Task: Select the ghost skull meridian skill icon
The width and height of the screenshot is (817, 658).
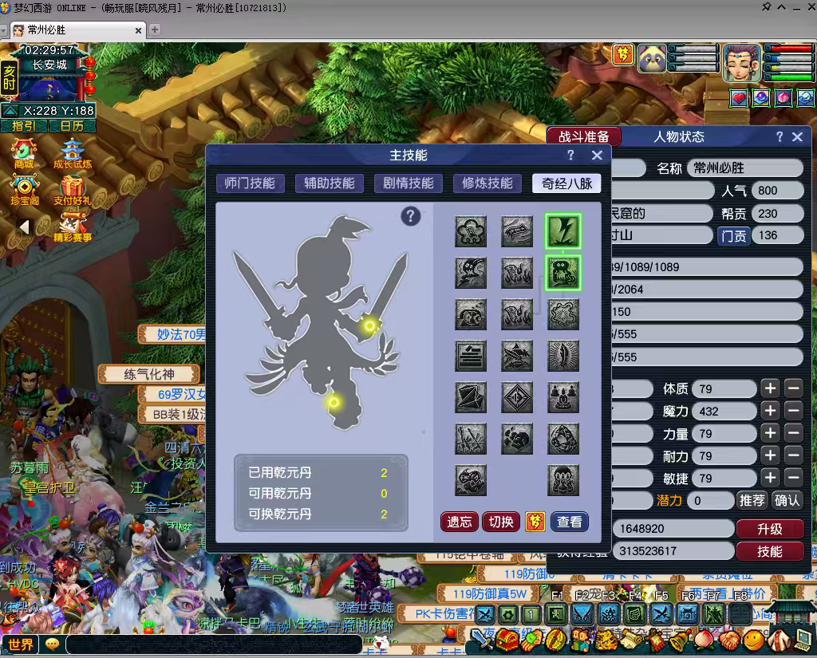Action: tap(471, 273)
